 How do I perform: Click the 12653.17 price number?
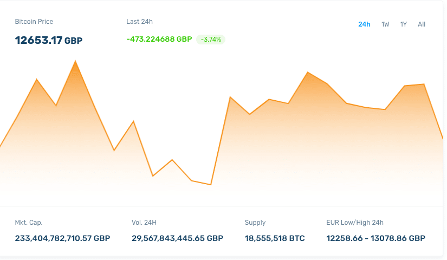point(38,40)
